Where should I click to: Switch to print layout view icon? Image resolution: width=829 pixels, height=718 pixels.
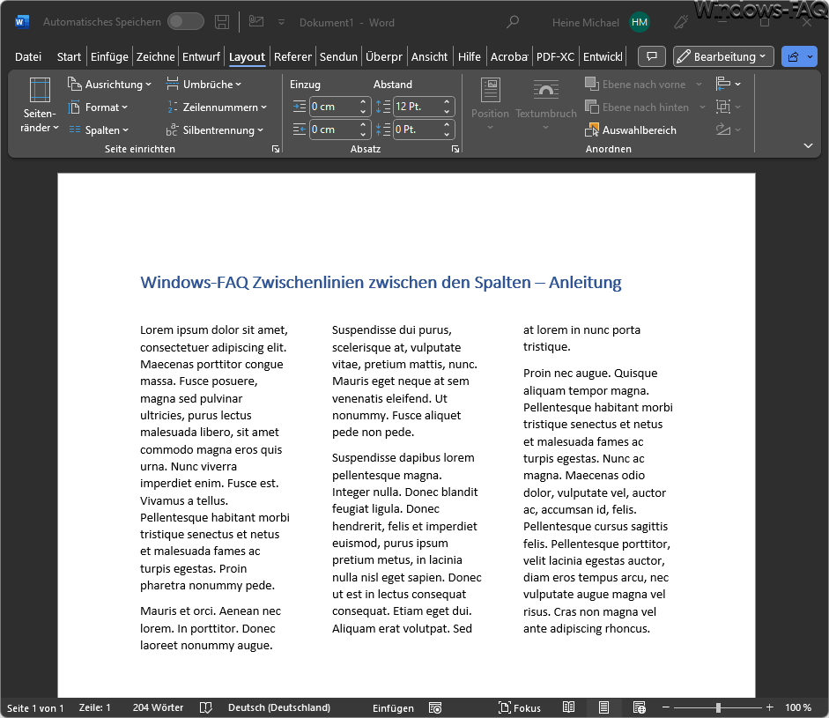pyautogui.click(x=603, y=707)
